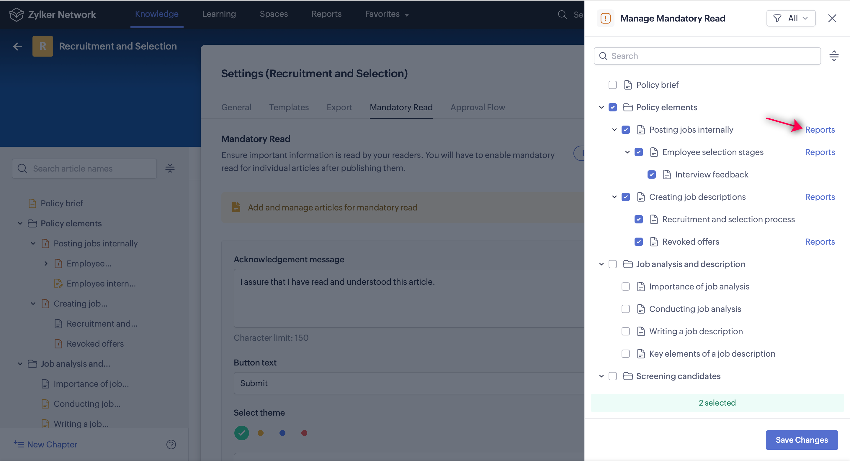This screenshot has width=850, height=461.
Task: Click the R manual thumbnail icon
Action: coord(42,47)
